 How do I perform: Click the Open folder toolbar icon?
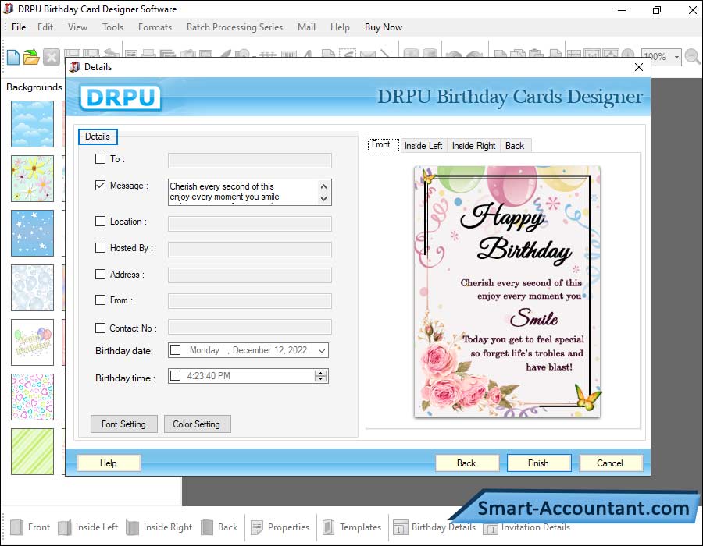[31, 57]
